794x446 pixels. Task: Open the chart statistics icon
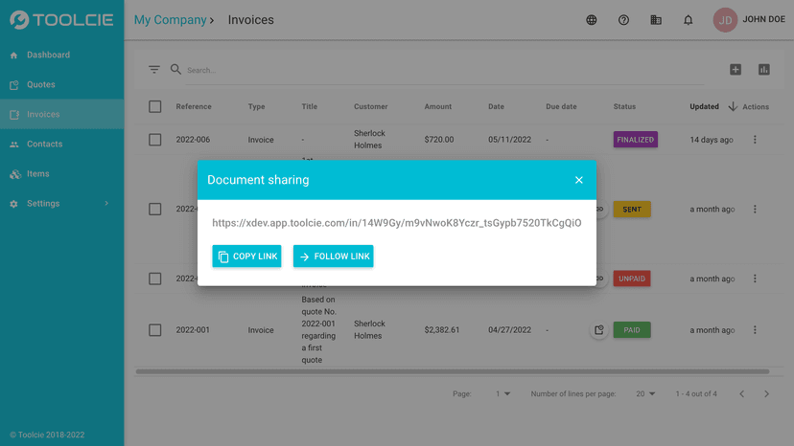764,69
